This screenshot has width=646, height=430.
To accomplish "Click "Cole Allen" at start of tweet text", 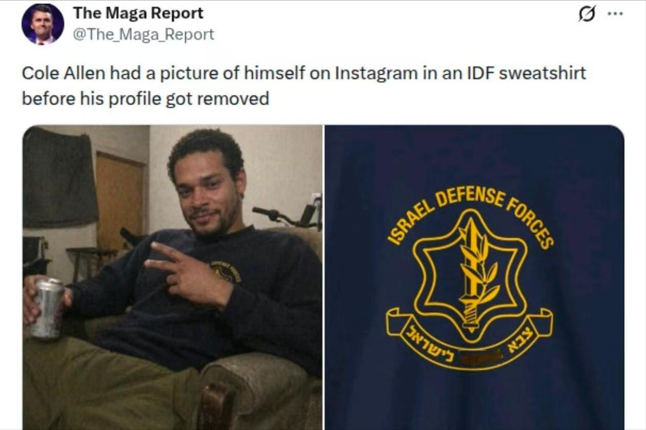I will [64, 73].
